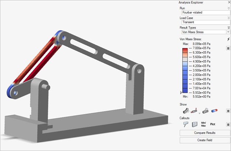Collapse the Run section chevron
The height and width of the screenshot is (151, 231).
228,8
